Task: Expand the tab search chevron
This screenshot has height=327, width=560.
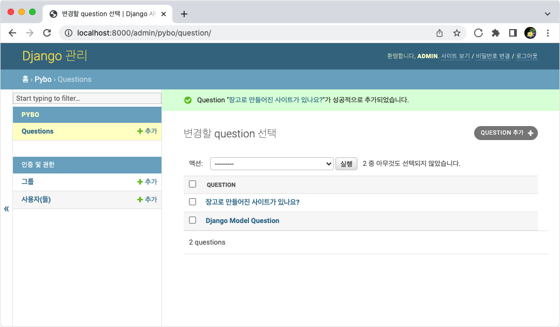Action: [x=548, y=14]
